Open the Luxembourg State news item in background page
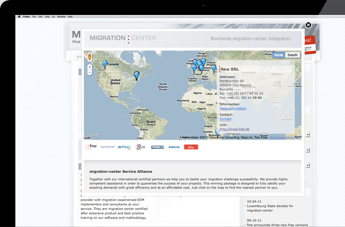Screen dimensions: 345x227 tap(270, 208)
